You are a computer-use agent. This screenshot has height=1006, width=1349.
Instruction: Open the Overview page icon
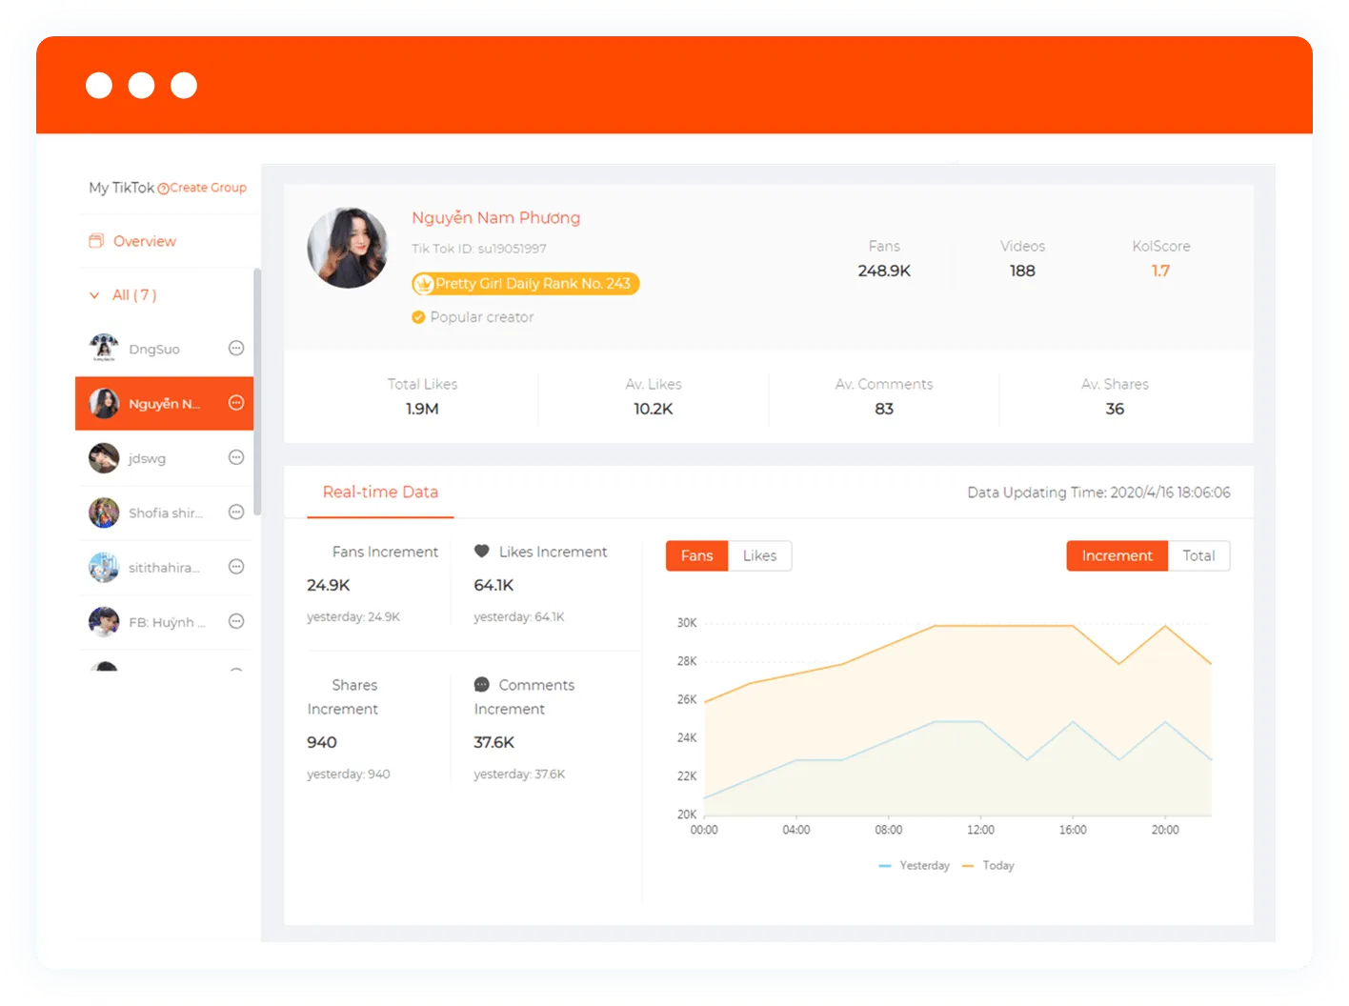96,241
